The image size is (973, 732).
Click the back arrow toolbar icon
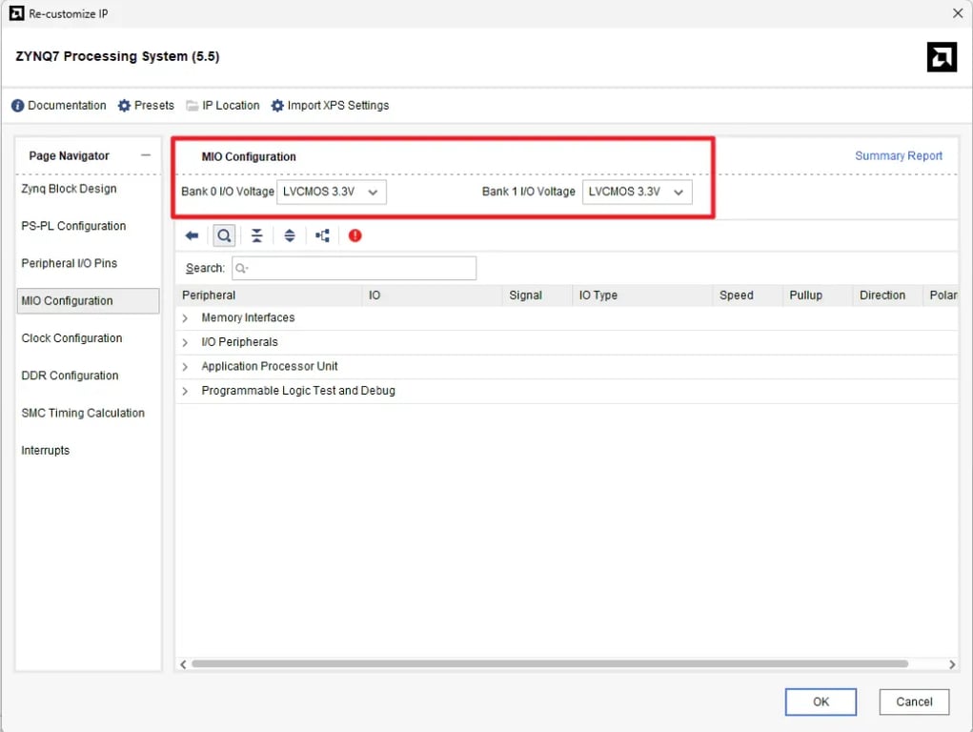(192, 236)
